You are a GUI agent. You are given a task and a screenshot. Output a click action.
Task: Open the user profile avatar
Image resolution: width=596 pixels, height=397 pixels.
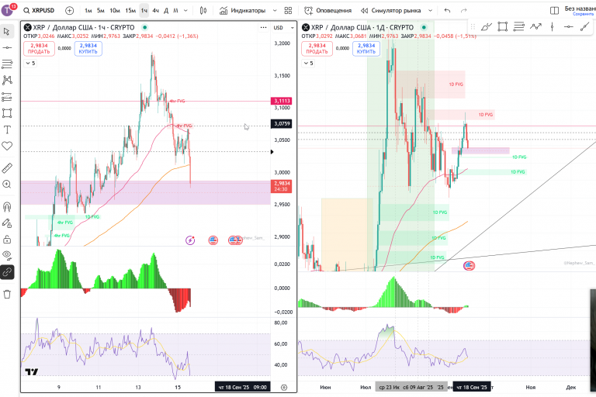[8, 10]
